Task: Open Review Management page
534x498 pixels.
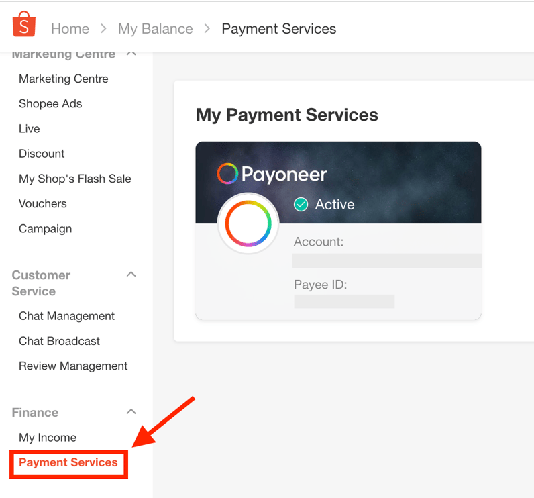Action: click(x=73, y=366)
